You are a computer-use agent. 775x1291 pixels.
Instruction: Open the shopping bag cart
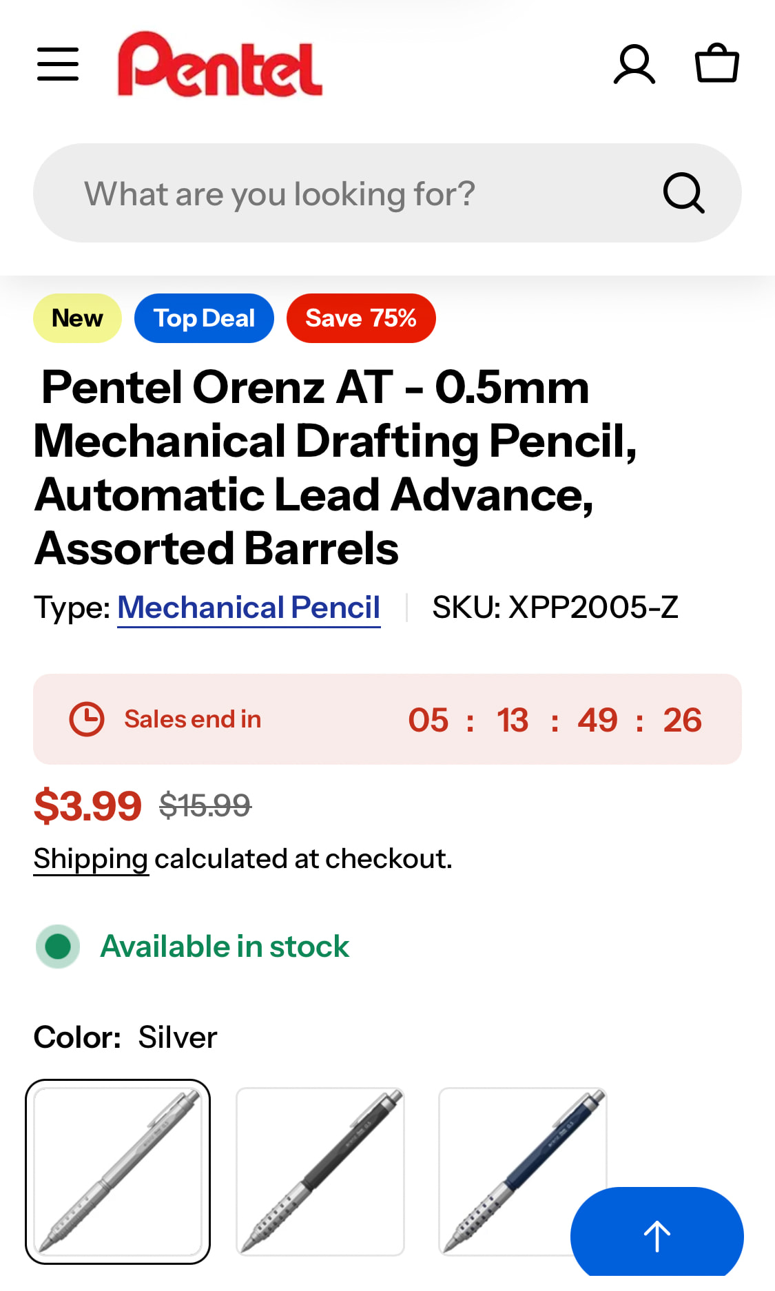[716, 64]
